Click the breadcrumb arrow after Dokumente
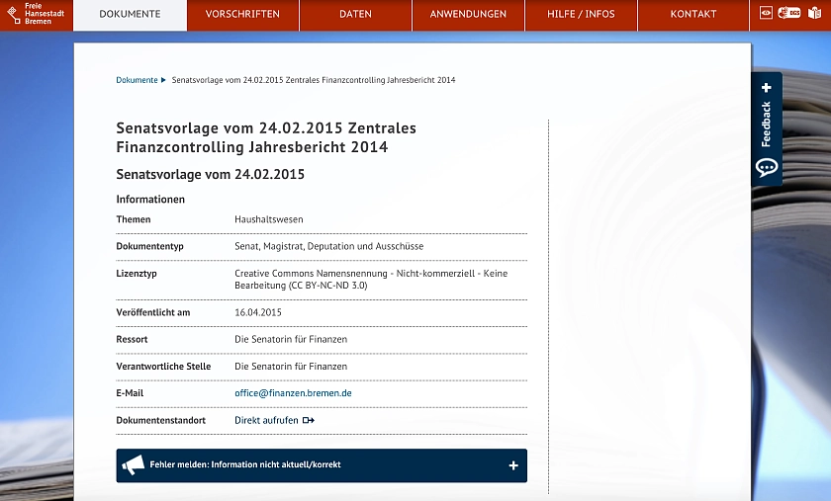 coord(163,80)
